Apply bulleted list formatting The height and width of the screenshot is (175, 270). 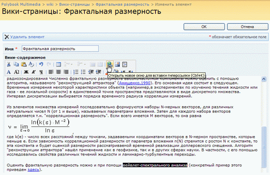[x=83, y=72]
